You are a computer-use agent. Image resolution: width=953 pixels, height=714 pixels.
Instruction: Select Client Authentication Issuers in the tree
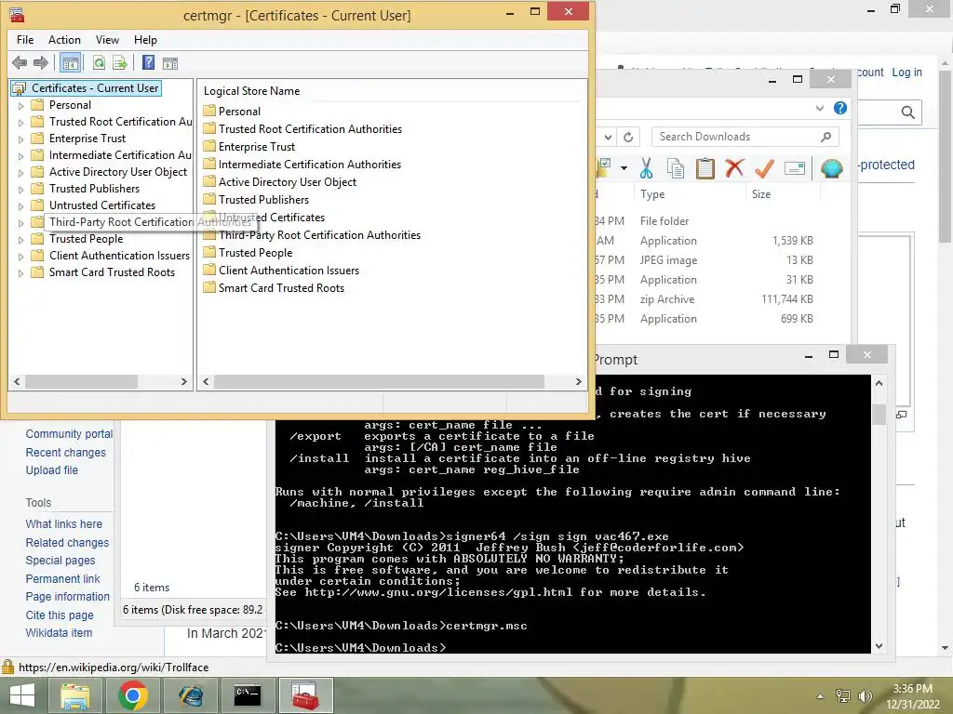(x=119, y=256)
